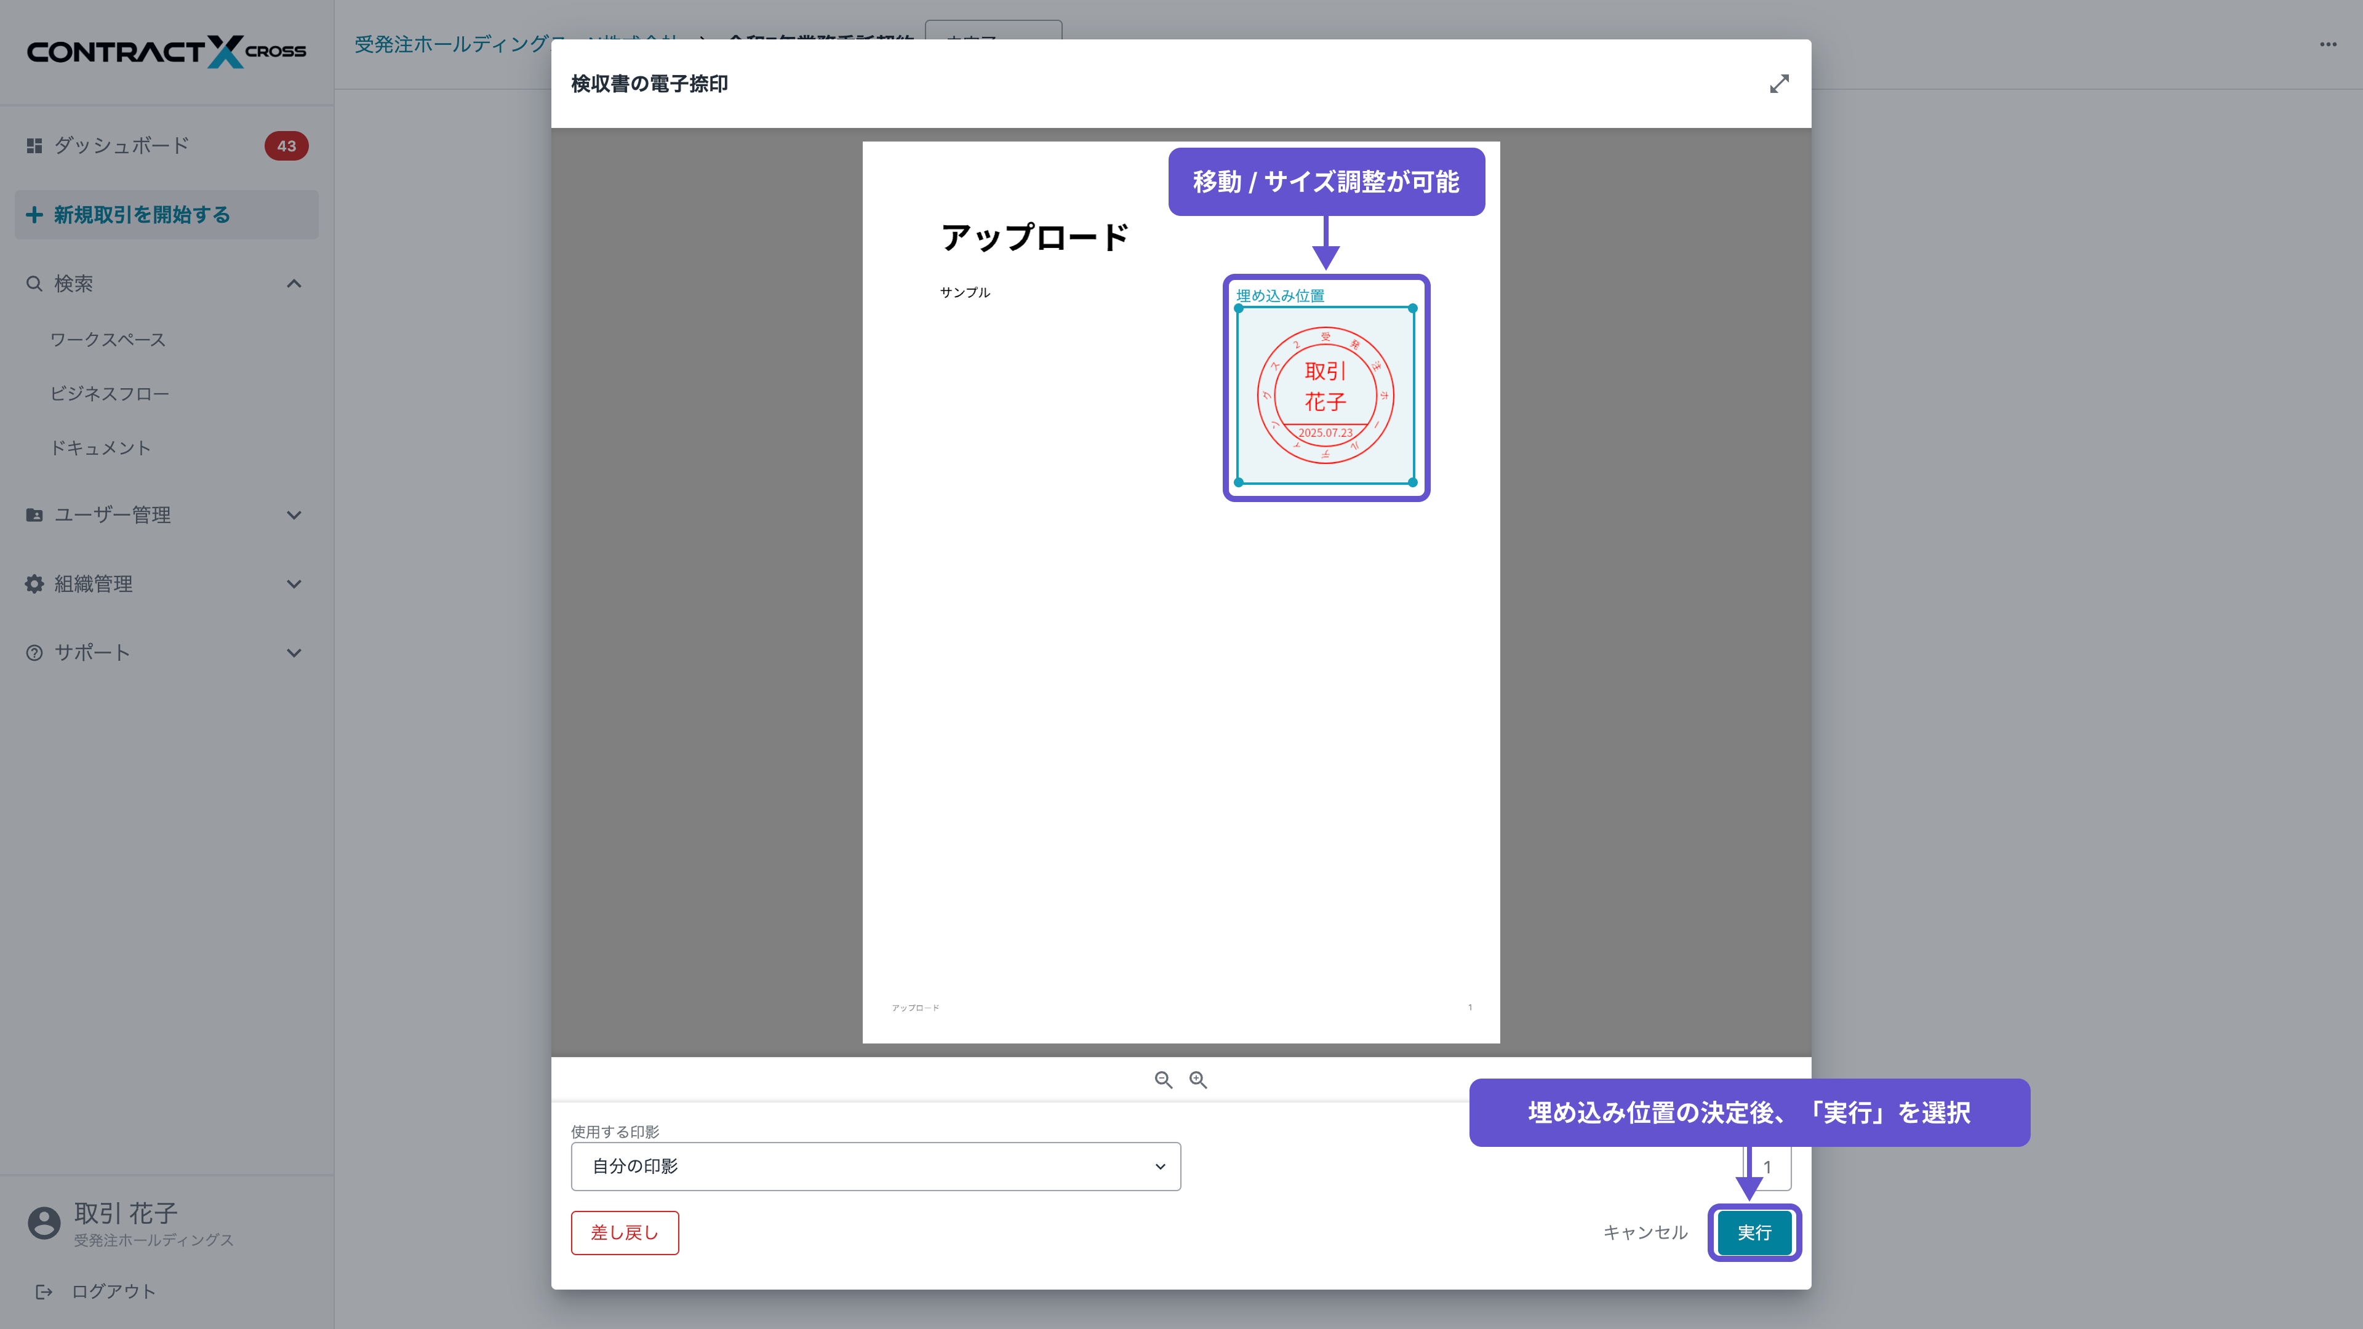This screenshot has height=1329, width=2363.
Task: Open the 自分の印影 stamp selector
Action: 875,1166
